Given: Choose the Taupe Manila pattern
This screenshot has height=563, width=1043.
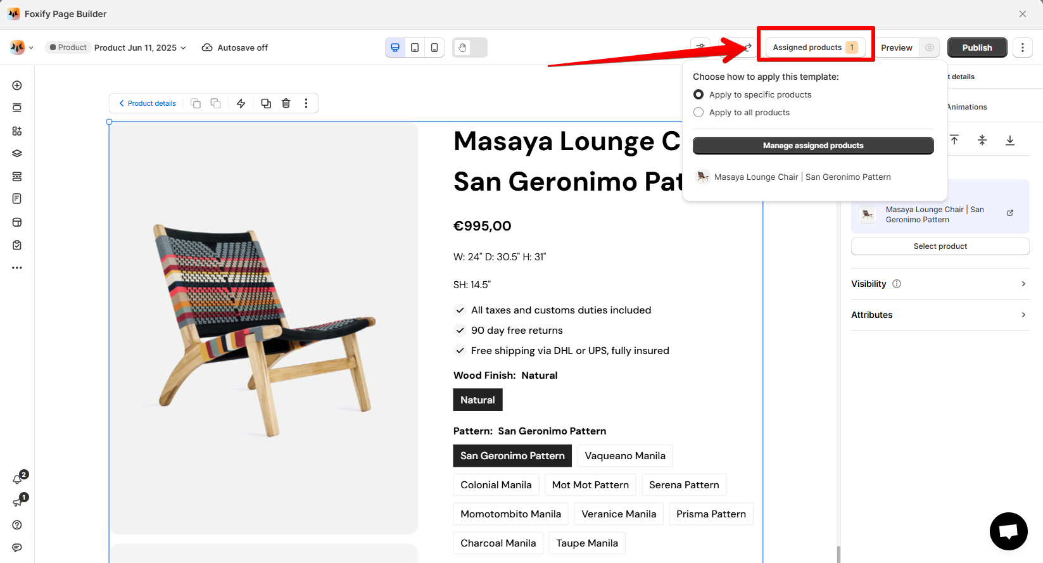Looking at the screenshot, I should (587, 543).
